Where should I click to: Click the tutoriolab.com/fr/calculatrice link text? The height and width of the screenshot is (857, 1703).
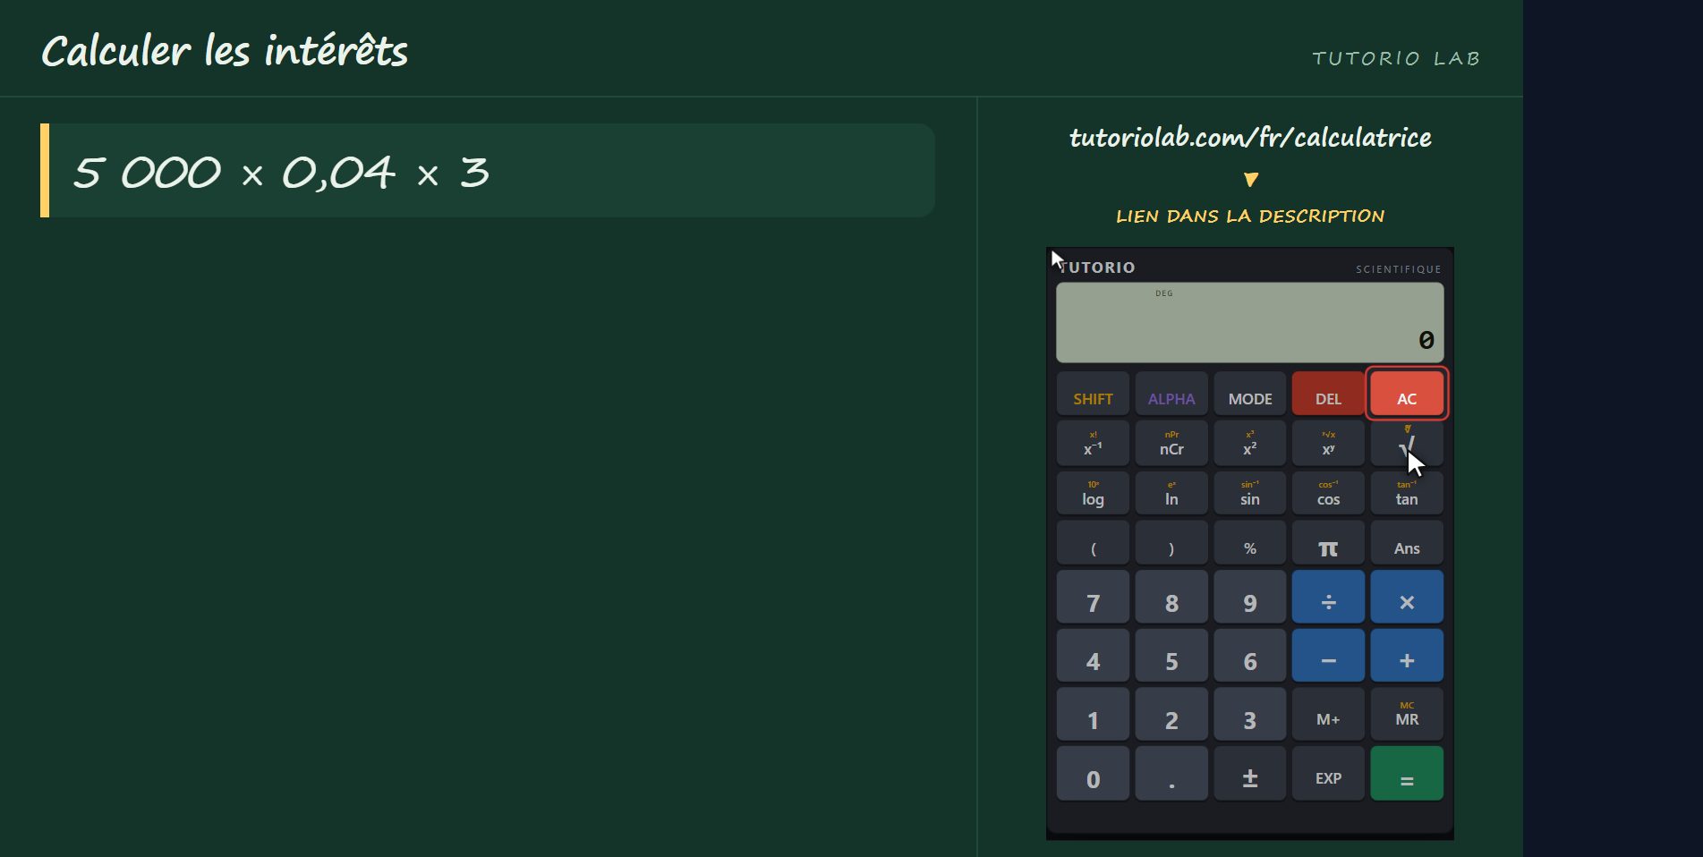click(x=1250, y=138)
